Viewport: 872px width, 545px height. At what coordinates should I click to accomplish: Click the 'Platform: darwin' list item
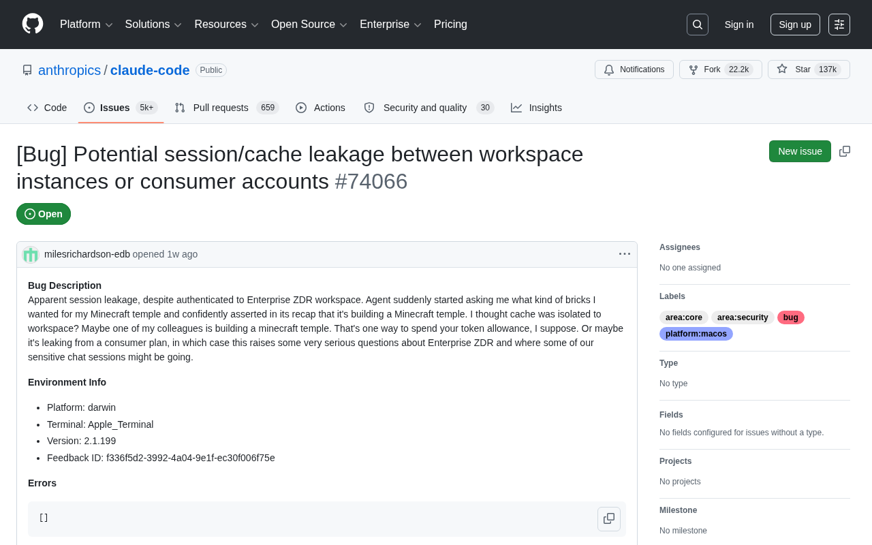pyautogui.click(x=82, y=407)
